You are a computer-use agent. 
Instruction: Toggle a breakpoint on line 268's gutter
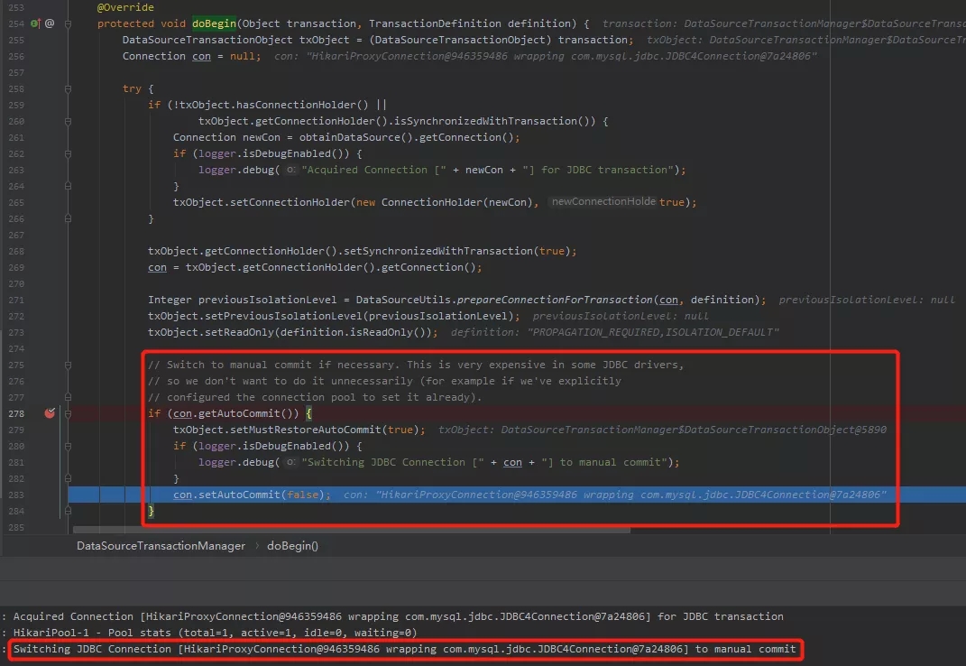tap(50, 251)
